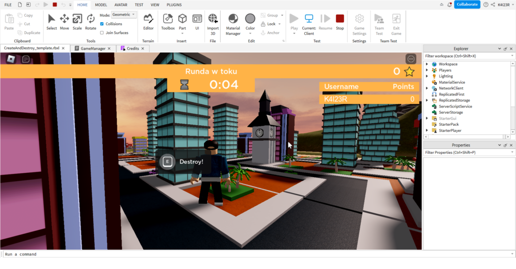Switch to the GameManager script tab
Image resolution: width=516 pixels, height=269 pixels.
click(x=93, y=48)
